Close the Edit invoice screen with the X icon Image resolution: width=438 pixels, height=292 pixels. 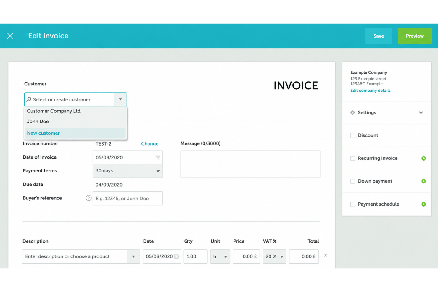[10, 36]
